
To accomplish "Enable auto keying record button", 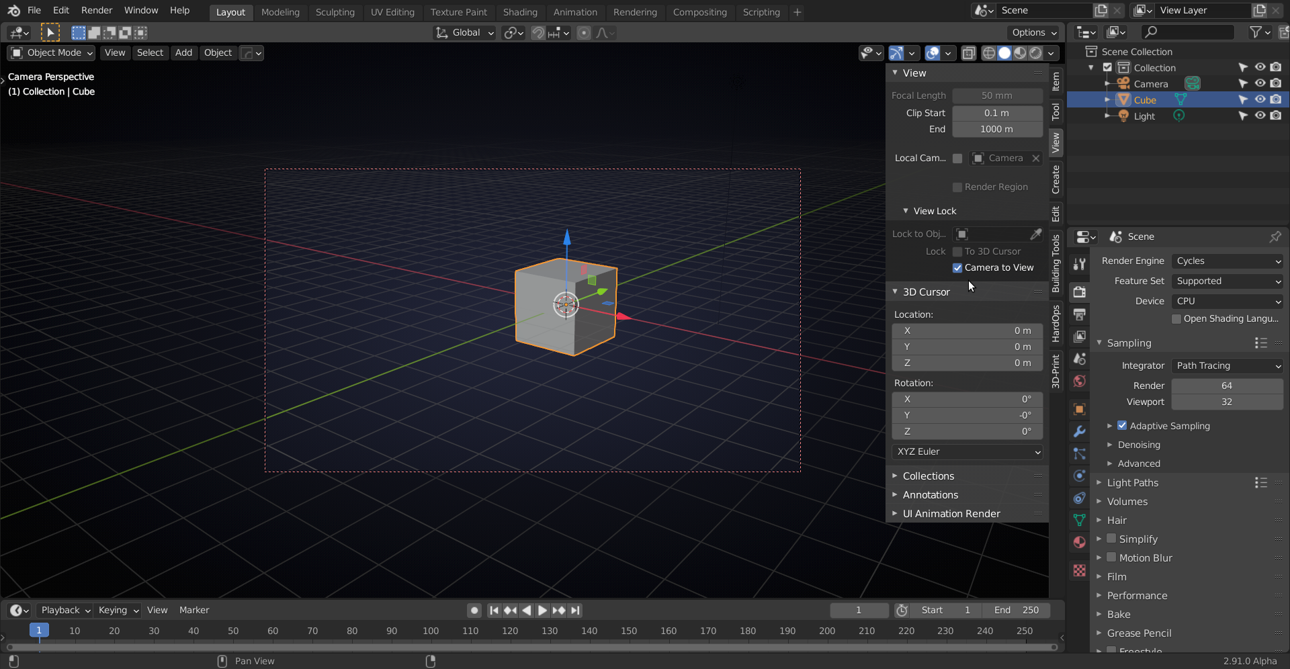I will point(474,611).
